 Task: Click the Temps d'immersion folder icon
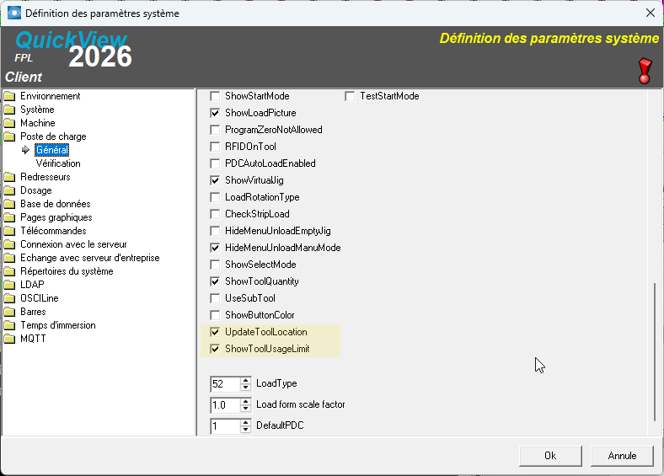9,326
